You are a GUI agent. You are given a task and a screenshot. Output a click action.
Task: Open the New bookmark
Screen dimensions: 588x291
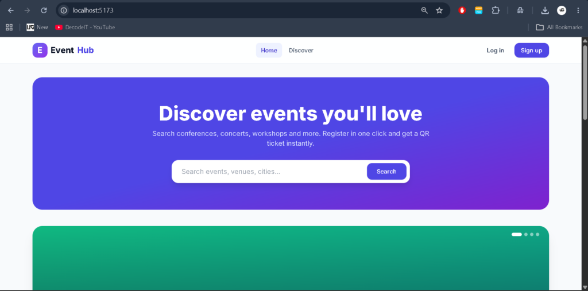[x=37, y=27]
